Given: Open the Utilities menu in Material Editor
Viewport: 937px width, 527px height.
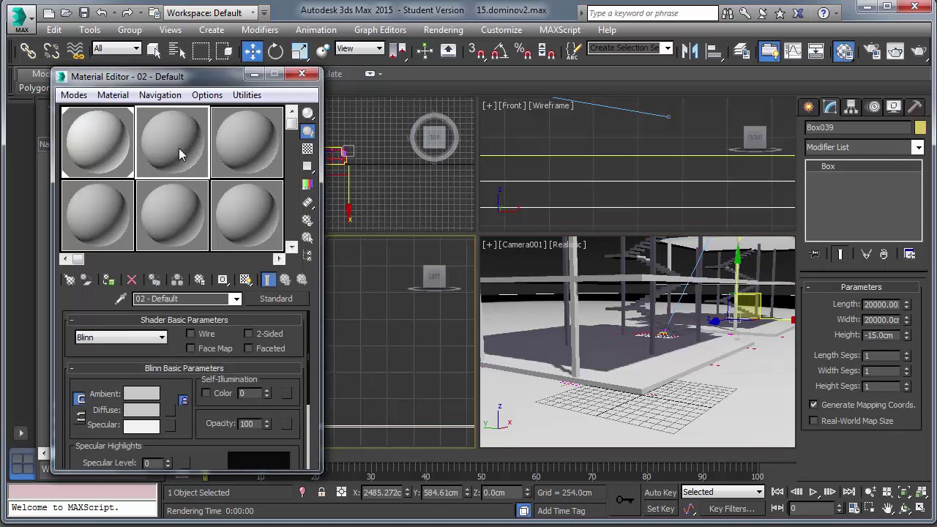Looking at the screenshot, I should pyautogui.click(x=247, y=95).
